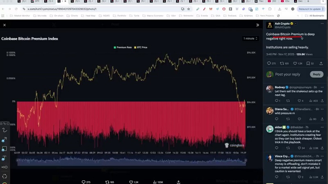Image resolution: width=328 pixels, height=184 pixels.
Task: Close the photo viewer with the X icon
Action: coord(5,25)
